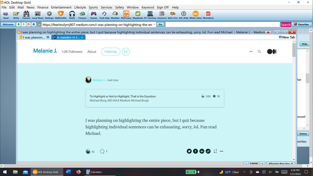Launch Radio headphones icon
Screen dimensions: 313x176
[x=72, y=15]
